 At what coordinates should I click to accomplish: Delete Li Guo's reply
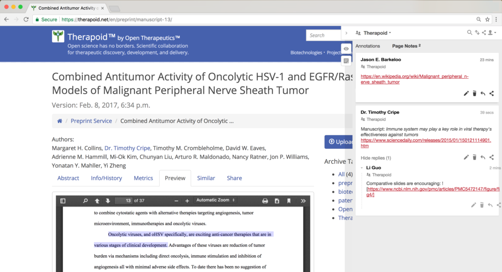click(x=482, y=205)
